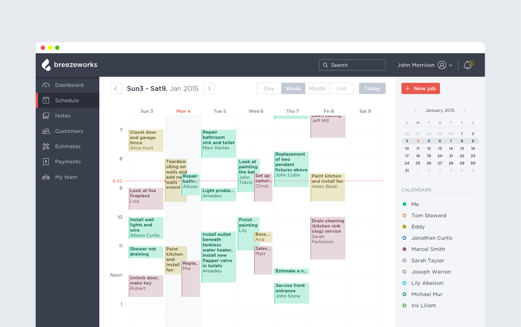Toggle Michael Mur calendar
Viewport: 521px width, 327px height.
click(404, 294)
